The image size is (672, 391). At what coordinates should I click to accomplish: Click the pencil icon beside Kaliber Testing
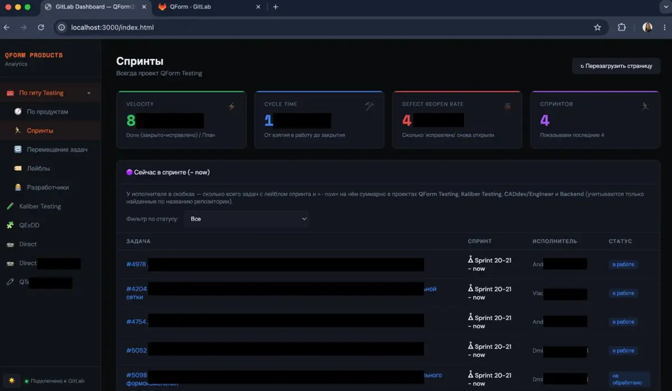click(x=10, y=206)
